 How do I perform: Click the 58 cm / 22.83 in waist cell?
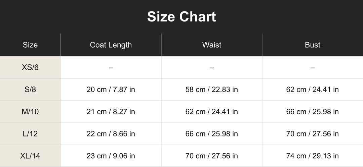coord(212,90)
